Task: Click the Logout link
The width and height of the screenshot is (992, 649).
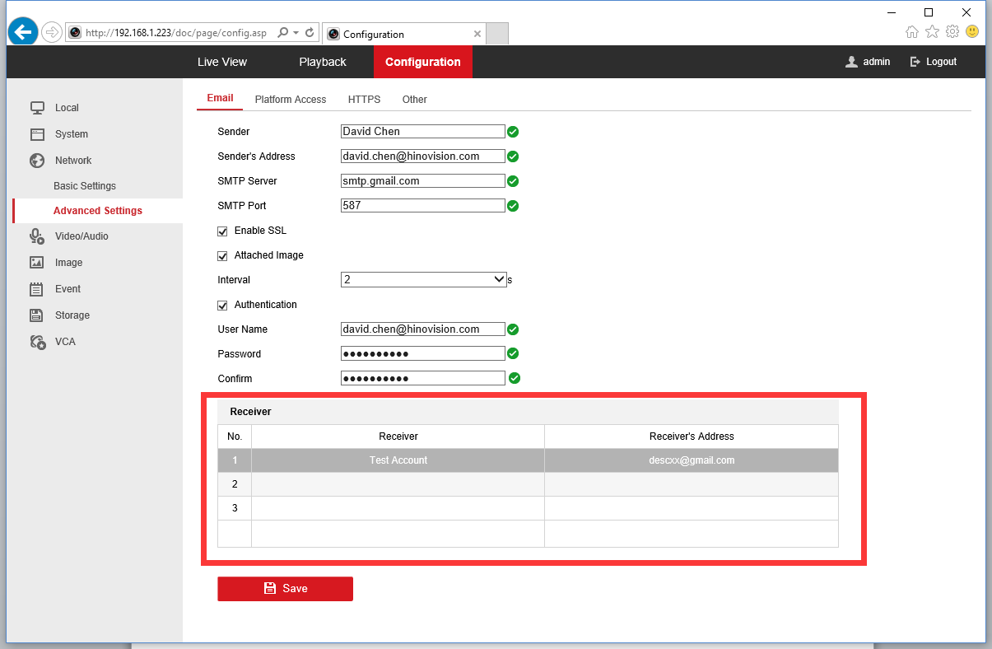Action: click(934, 62)
